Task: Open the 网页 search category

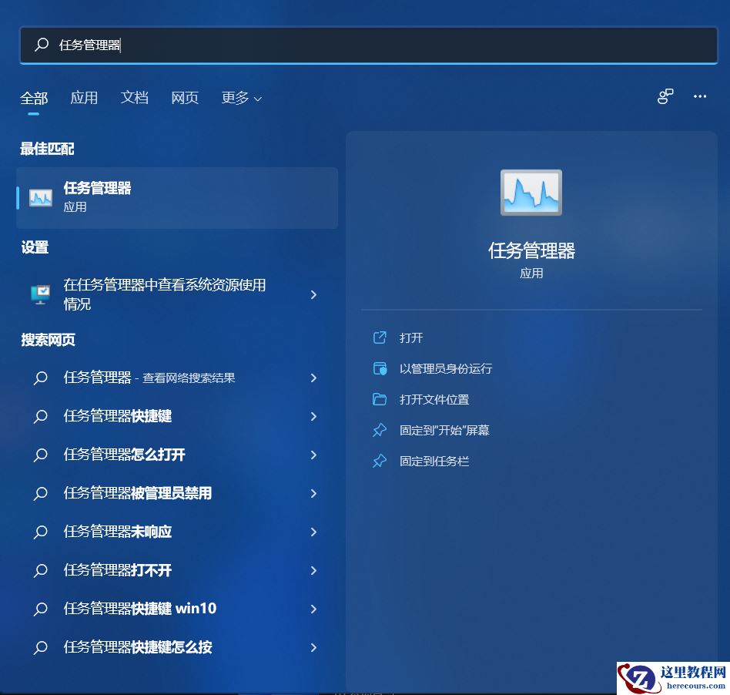Action: point(184,98)
